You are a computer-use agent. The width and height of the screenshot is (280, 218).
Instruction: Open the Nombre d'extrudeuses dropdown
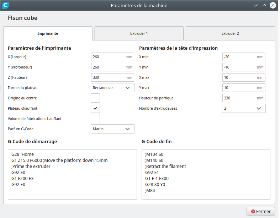244,108
